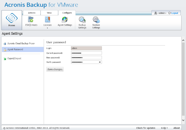Open the Help dropdown menu

[164, 128]
